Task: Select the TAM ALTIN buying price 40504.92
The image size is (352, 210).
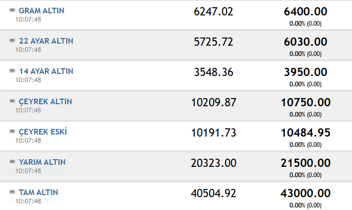Action: [x=214, y=194]
